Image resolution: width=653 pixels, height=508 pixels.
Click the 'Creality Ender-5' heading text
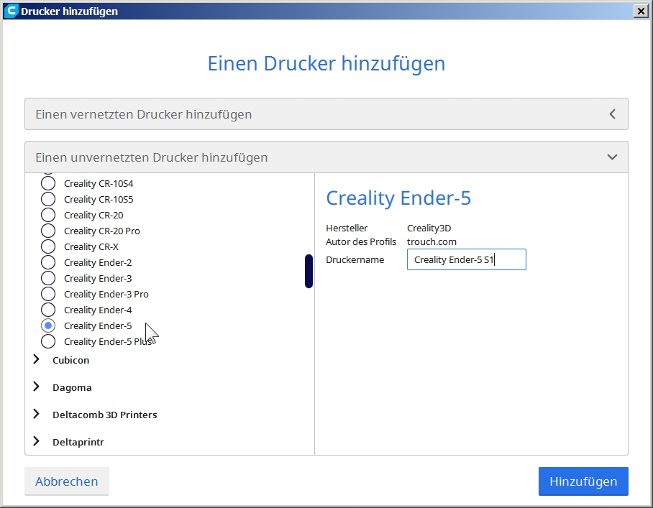coord(398,198)
